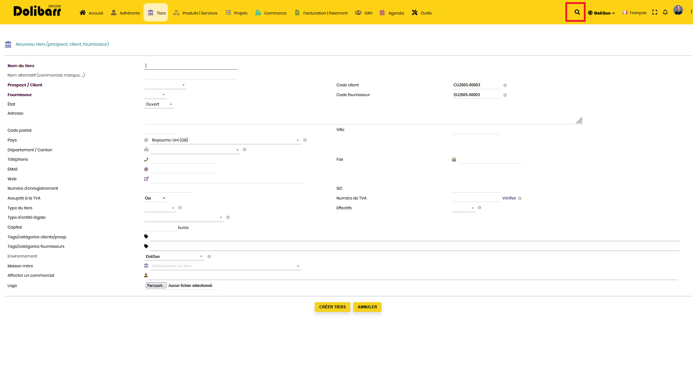Viewport: 693px width, 391px height.
Task: Go to the Agenda menu
Action: [x=392, y=13]
